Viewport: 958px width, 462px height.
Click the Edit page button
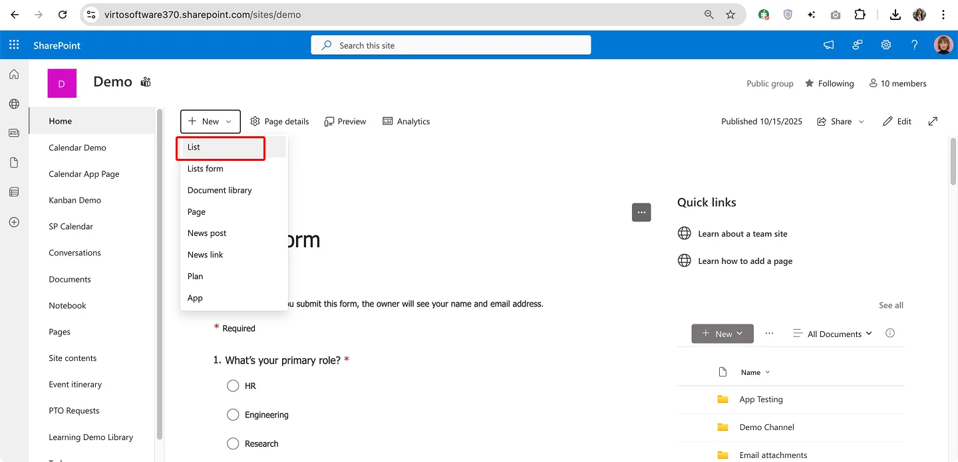[897, 121]
